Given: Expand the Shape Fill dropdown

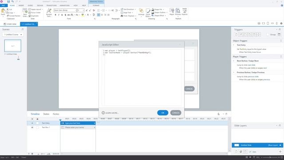Looking at the screenshot, I should 163,9.
